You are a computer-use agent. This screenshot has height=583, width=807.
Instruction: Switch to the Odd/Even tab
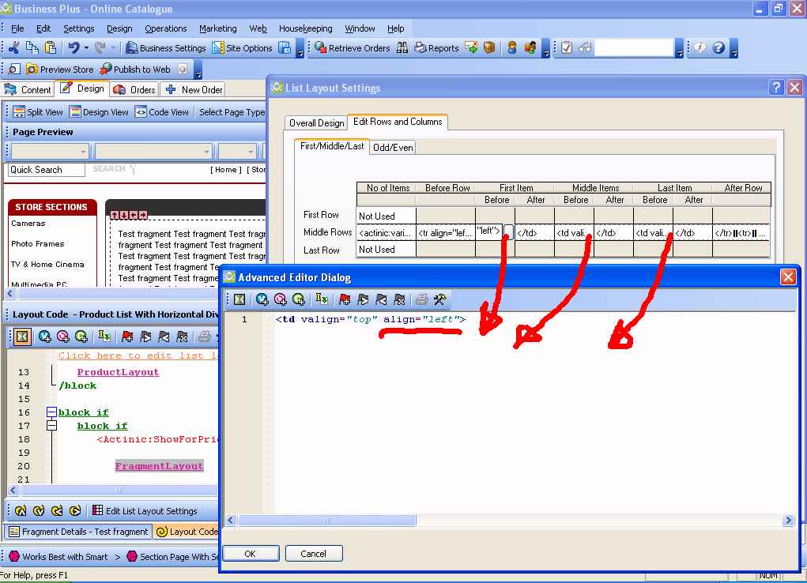point(393,148)
